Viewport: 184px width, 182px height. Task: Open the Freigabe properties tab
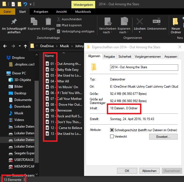(x=109, y=57)
